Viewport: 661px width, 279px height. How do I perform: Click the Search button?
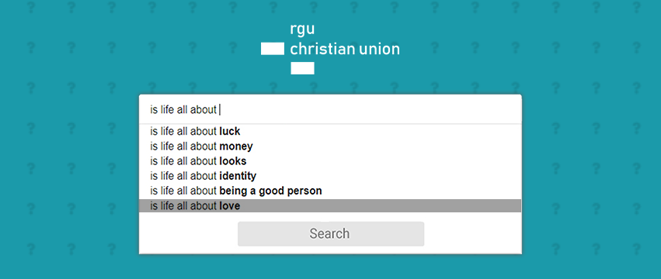[331, 233]
